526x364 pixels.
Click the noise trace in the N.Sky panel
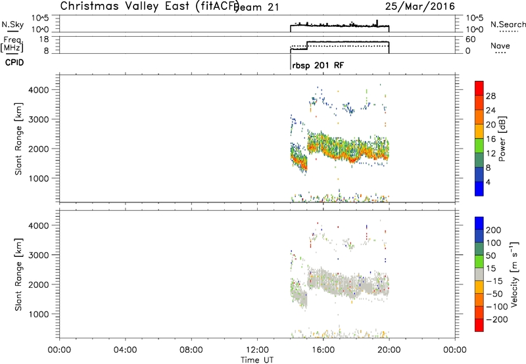pos(339,26)
